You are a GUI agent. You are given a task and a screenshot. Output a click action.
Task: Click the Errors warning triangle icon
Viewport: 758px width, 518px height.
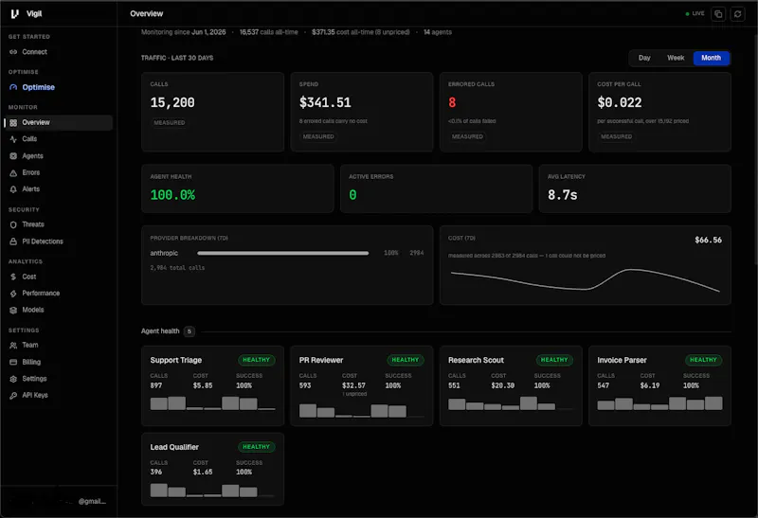(x=13, y=173)
